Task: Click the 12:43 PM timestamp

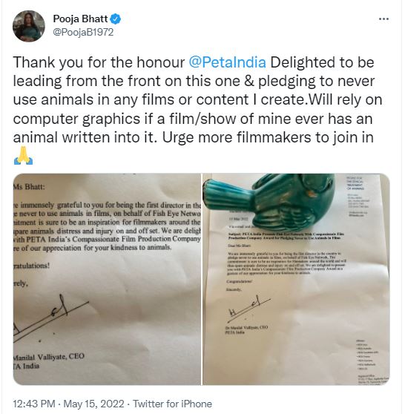Action: 34,404
